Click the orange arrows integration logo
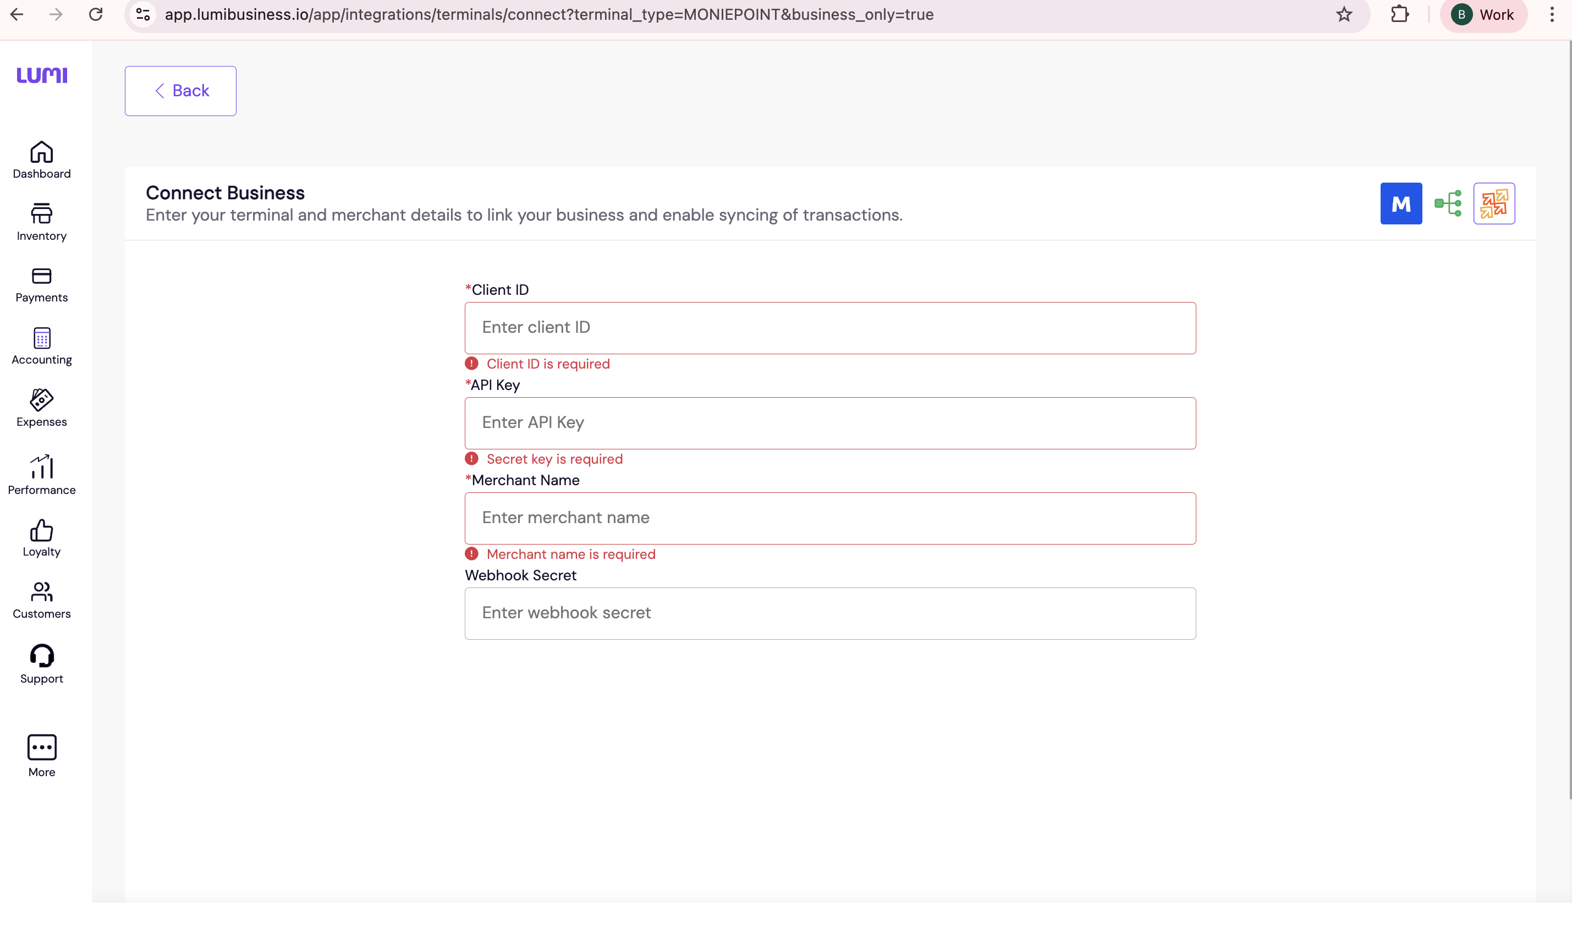The image size is (1572, 934). point(1493,204)
